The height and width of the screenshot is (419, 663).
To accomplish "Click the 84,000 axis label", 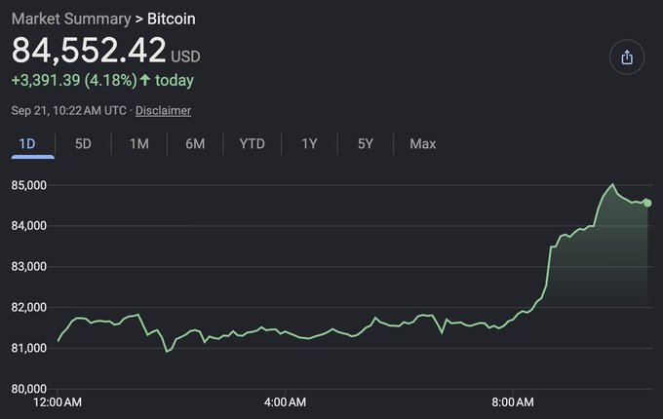I will pyautogui.click(x=28, y=226).
